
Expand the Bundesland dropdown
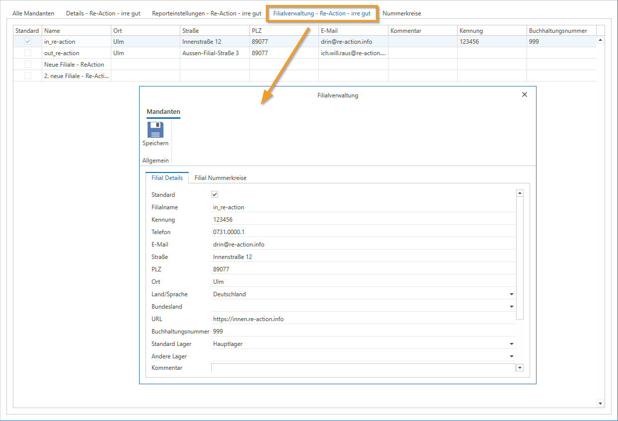(512, 307)
